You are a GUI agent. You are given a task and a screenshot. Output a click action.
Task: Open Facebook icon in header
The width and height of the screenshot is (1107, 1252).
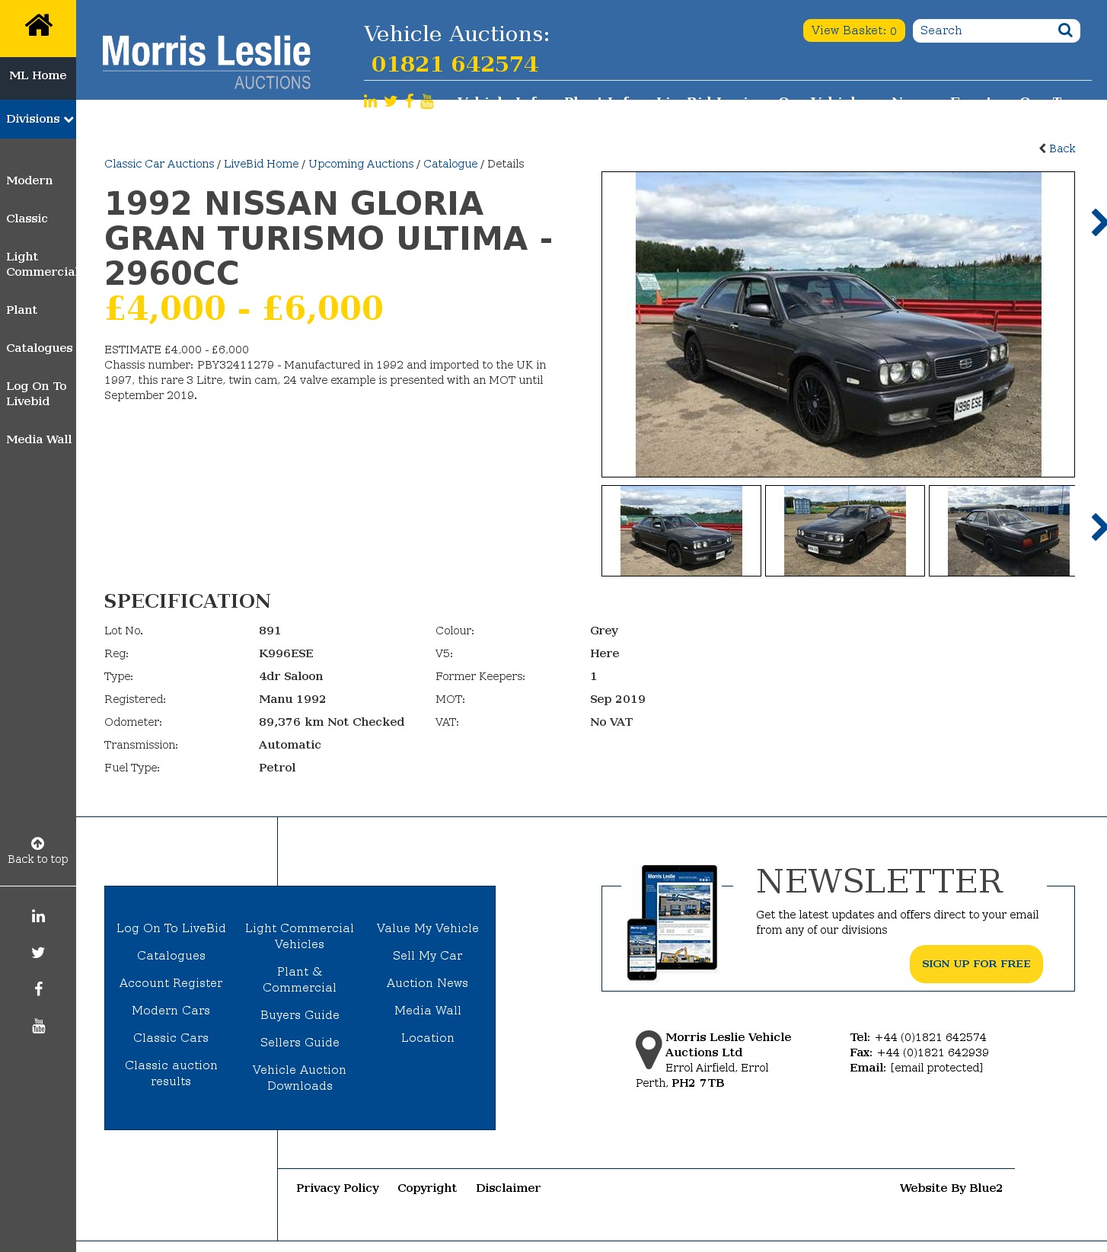click(x=410, y=101)
